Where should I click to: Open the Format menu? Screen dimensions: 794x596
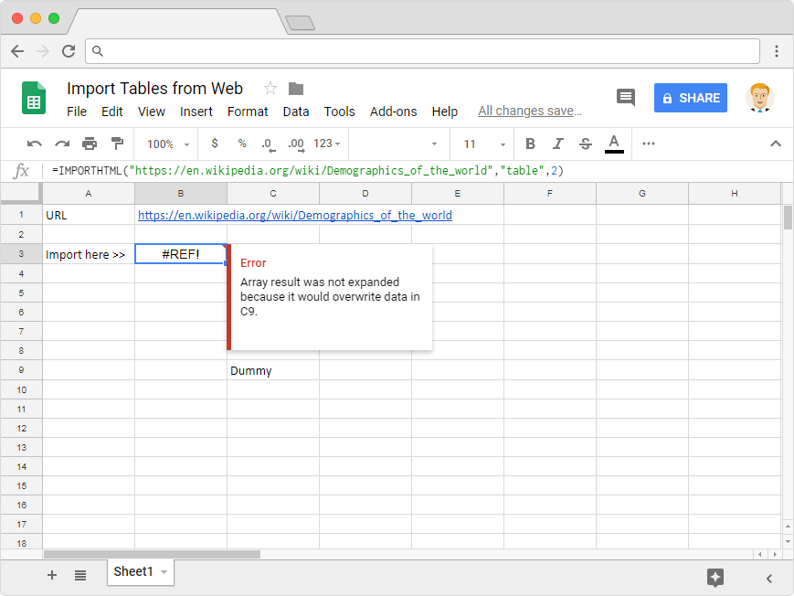coord(248,112)
